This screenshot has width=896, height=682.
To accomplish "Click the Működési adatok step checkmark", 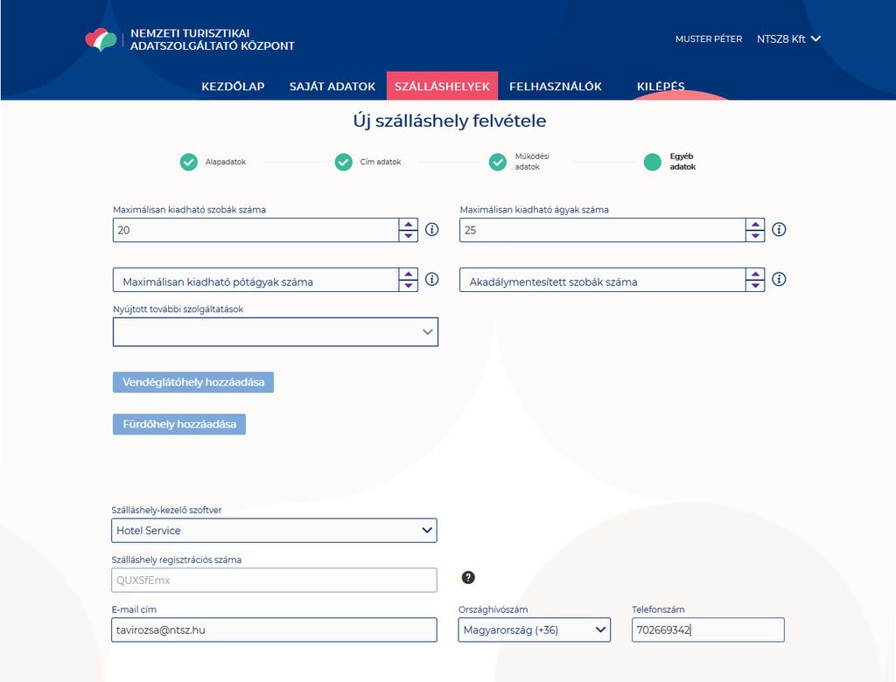I will (x=498, y=163).
